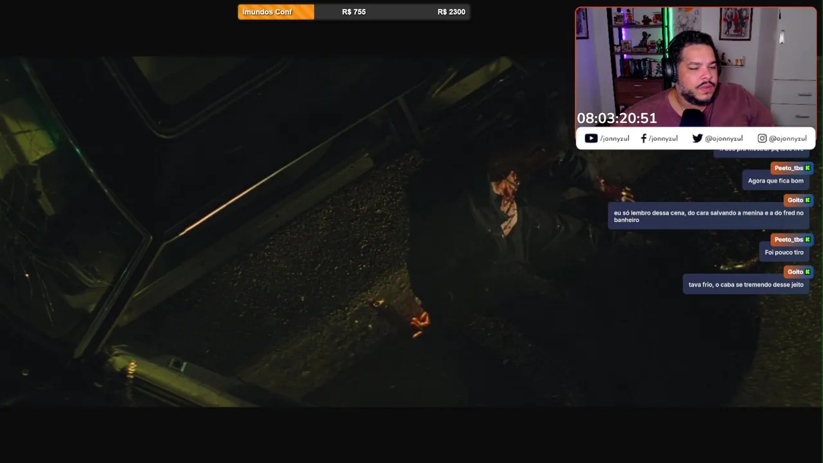
Task: Click the Facebook logo icon
Action: click(x=644, y=138)
